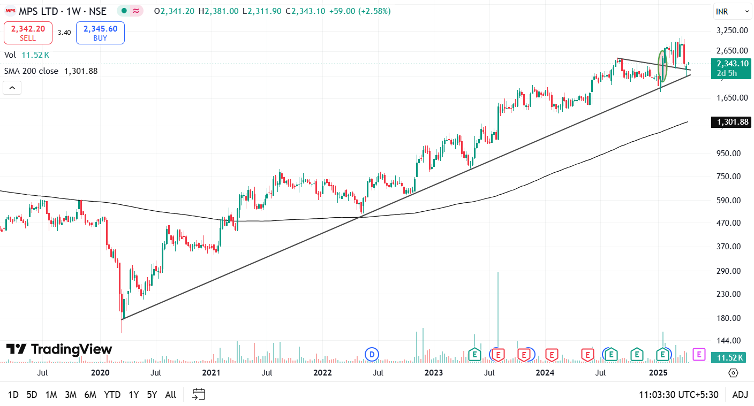Open the blue dividend D marker
Viewport: 754px width, 406px height.
tap(372, 354)
